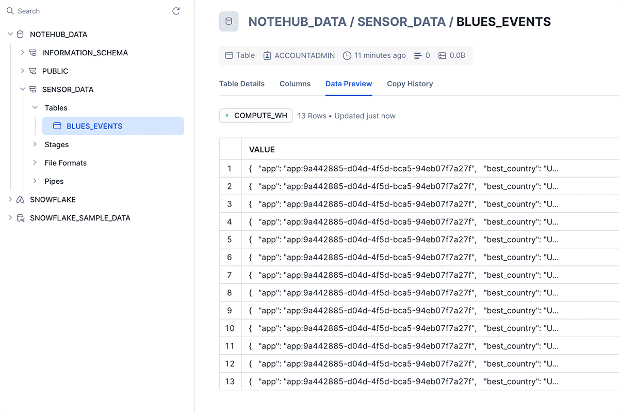Select the PUBLIC tree label
The width and height of the screenshot is (619, 413).
coord(55,71)
